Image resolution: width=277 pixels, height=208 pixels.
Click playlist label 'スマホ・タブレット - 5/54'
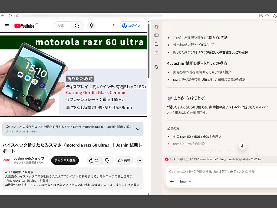coord(21,132)
